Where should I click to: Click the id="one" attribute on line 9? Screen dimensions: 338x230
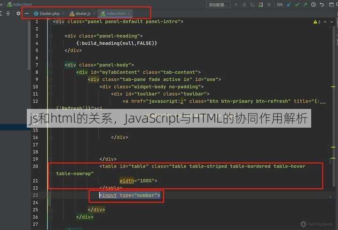coord(206,80)
